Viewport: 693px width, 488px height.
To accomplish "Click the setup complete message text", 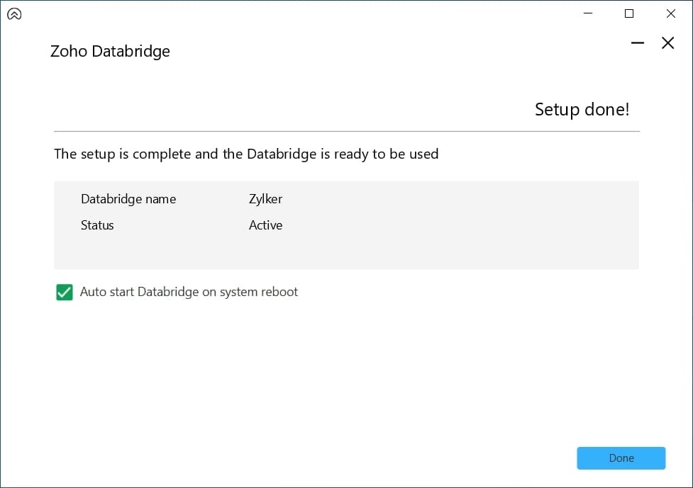I will [x=246, y=154].
